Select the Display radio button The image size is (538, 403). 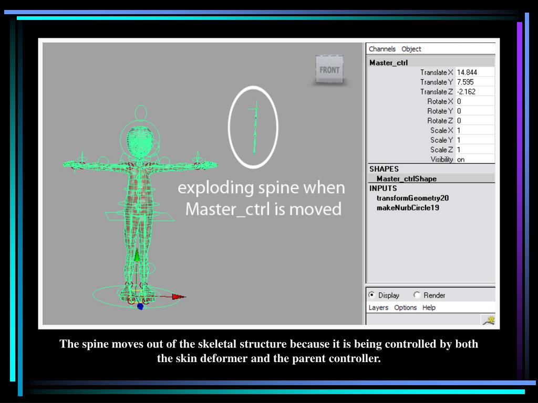pos(371,295)
